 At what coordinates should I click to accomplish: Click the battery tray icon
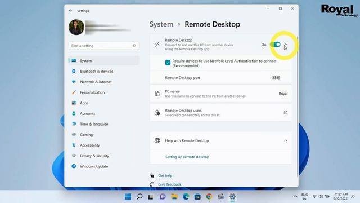coord(327,196)
